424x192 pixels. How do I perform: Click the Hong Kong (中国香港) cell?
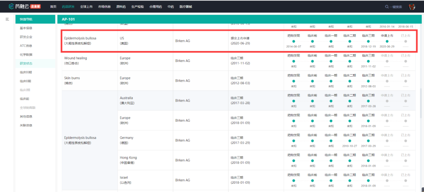[145, 160]
